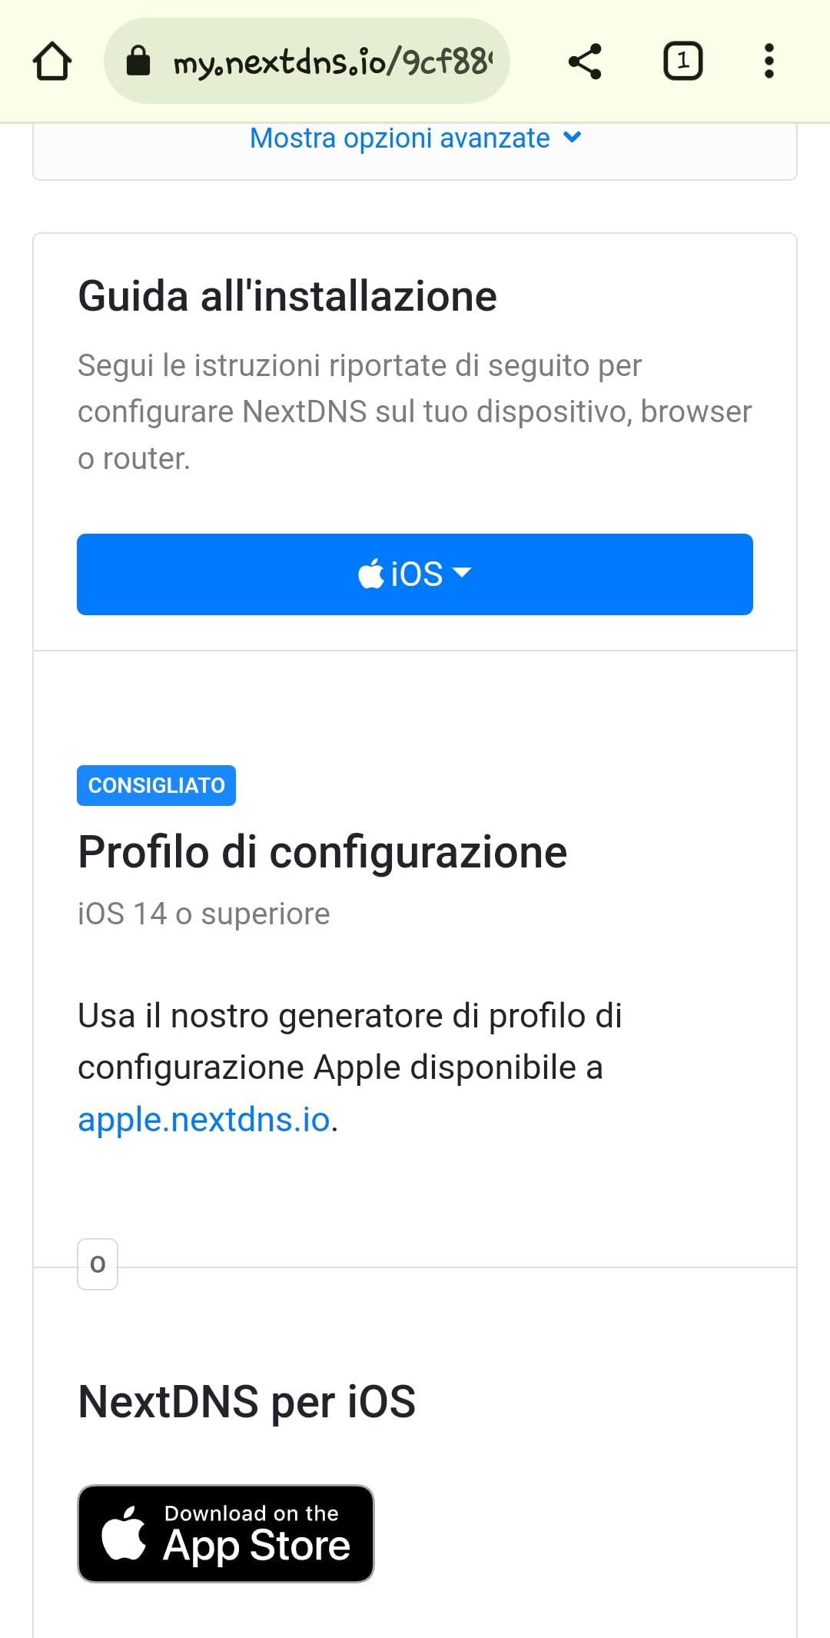Select the Profilo di configurazione heading
Viewport: 830px width, 1638px height.
(x=322, y=852)
